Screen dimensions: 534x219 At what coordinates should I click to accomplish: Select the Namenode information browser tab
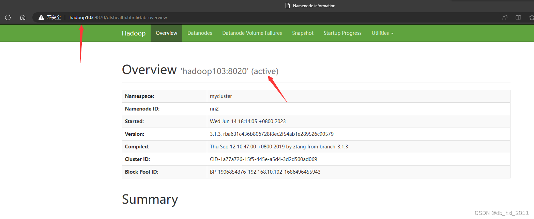click(x=310, y=5)
